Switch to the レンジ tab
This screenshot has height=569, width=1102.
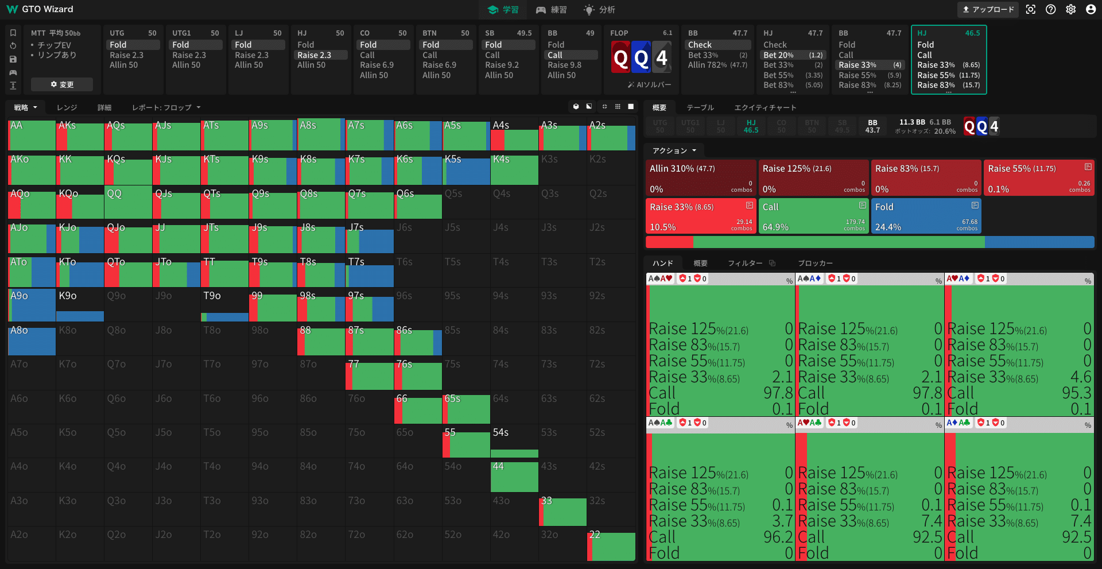67,107
